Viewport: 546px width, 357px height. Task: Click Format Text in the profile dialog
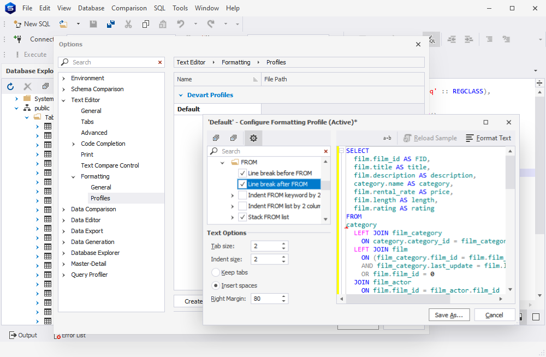pyautogui.click(x=488, y=138)
